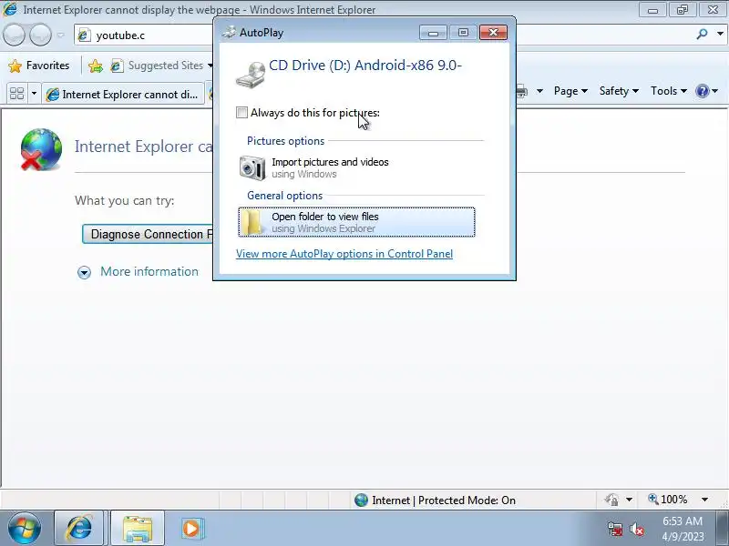The width and height of the screenshot is (729, 546).
Task: Click the page icon in address bar
Action: tap(84, 35)
